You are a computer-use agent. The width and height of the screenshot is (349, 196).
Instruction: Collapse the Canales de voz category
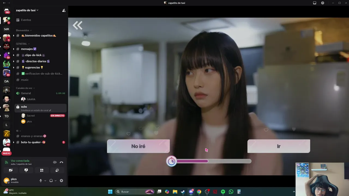click(25, 88)
